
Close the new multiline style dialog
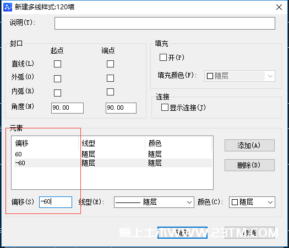(279, 7)
